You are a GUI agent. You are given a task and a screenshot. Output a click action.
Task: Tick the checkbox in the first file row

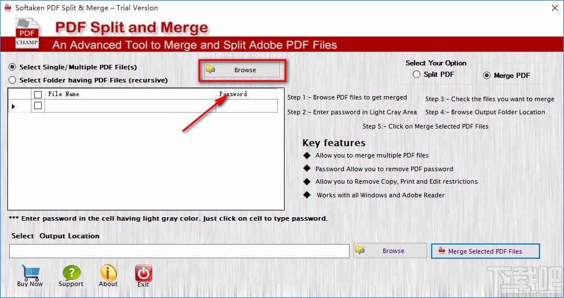tap(38, 105)
